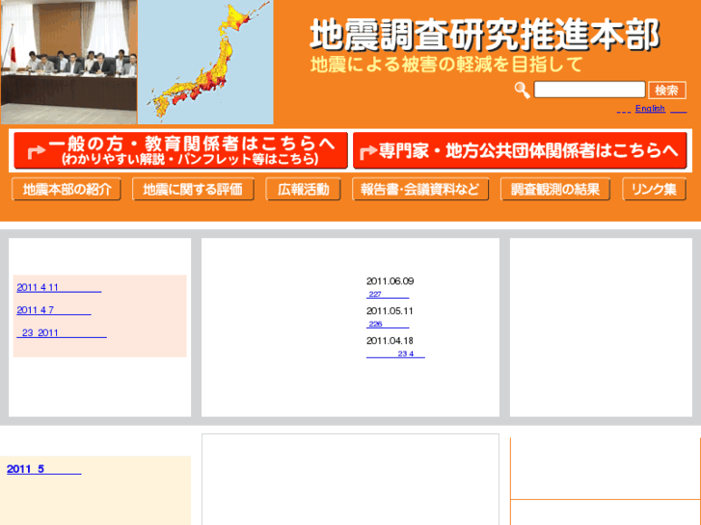Open the bold 2011 5 link
The image size is (701, 525).
43,469
